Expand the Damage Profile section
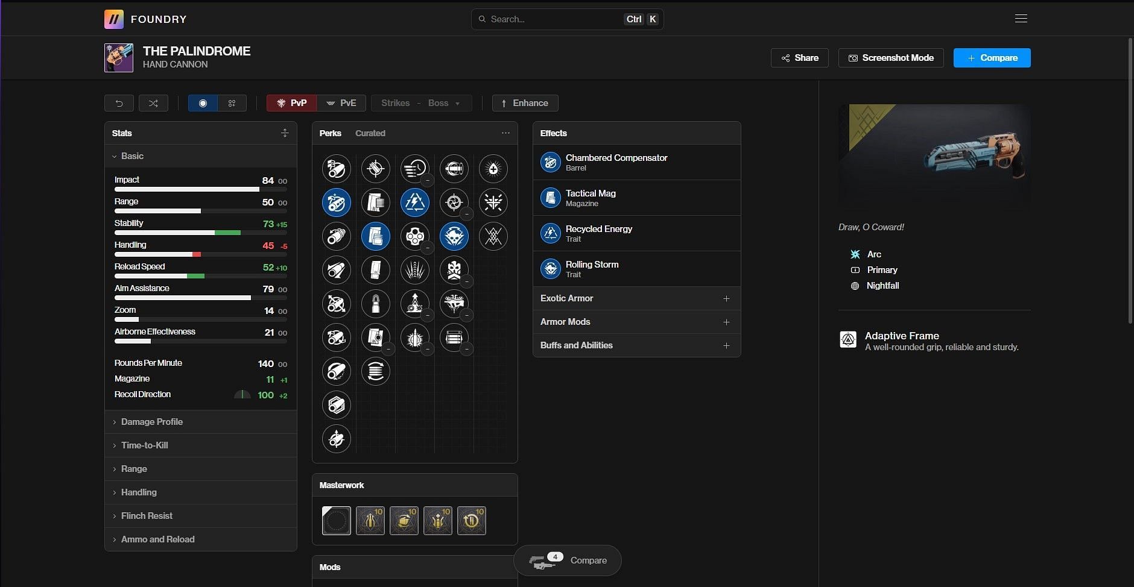 pos(201,422)
